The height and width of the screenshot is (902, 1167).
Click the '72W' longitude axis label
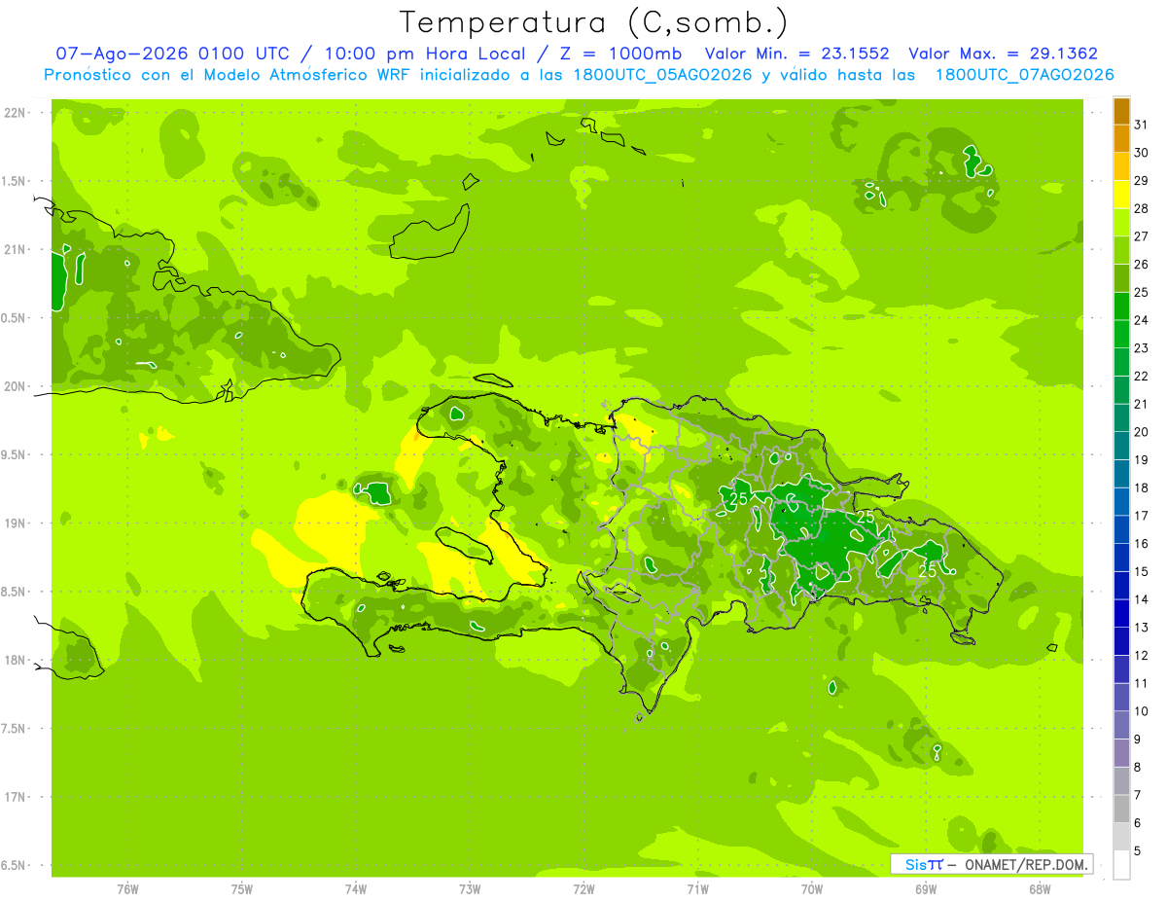click(583, 888)
